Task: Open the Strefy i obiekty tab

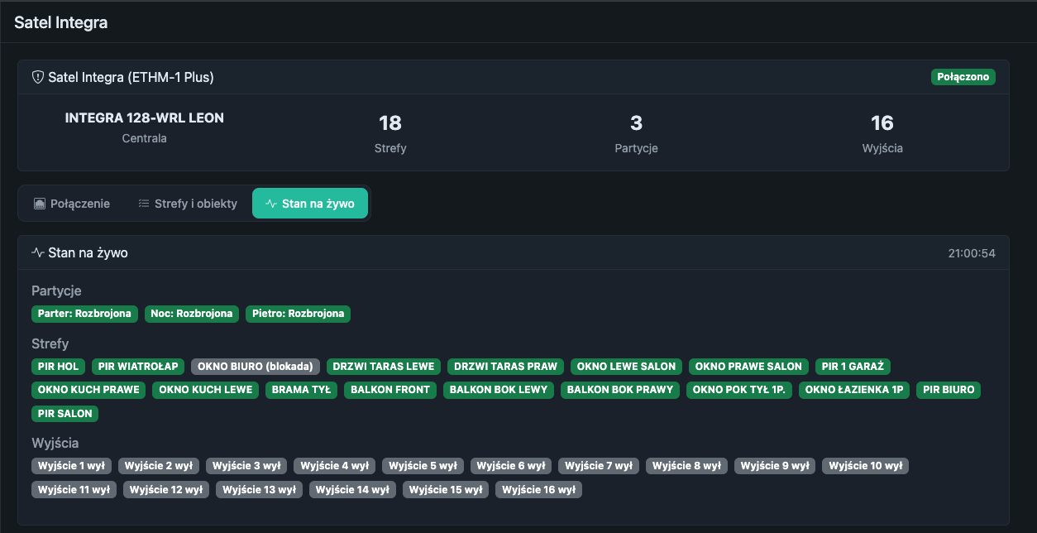Action: click(188, 204)
